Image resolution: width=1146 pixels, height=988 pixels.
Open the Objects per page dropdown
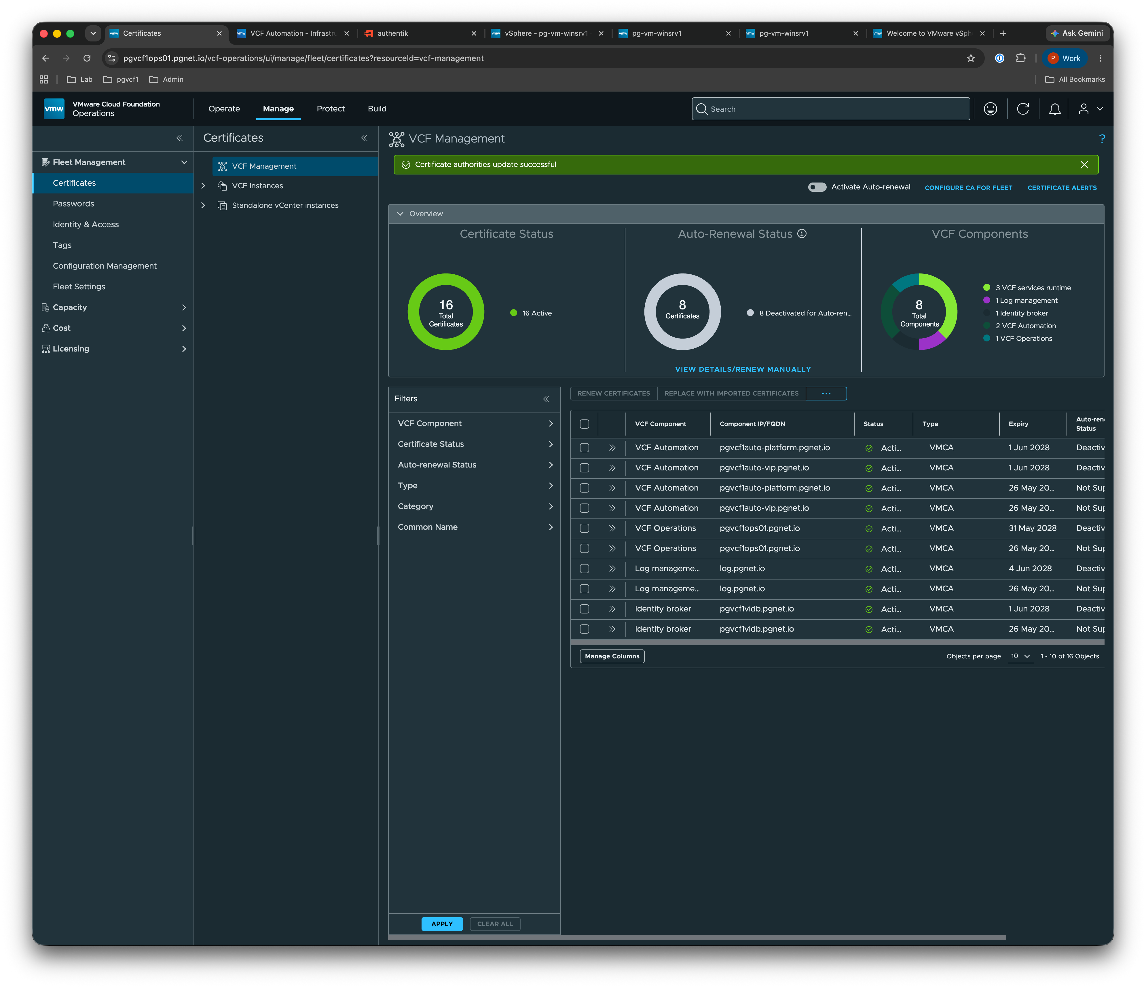1020,656
